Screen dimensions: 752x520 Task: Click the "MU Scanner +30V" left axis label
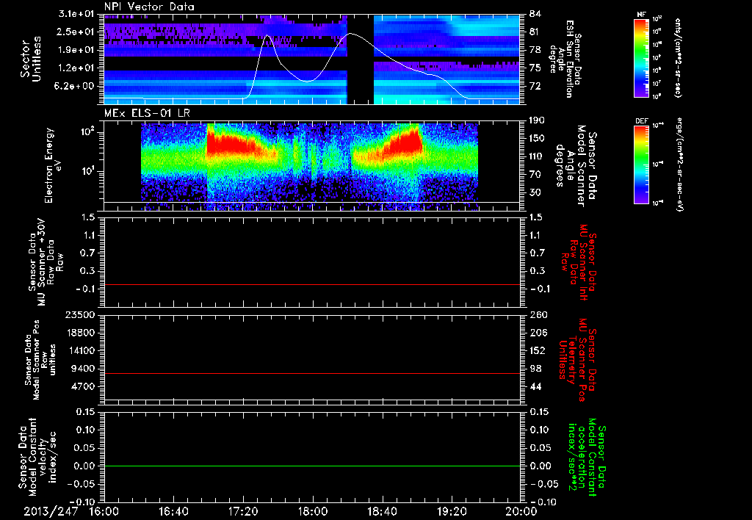coord(46,262)
